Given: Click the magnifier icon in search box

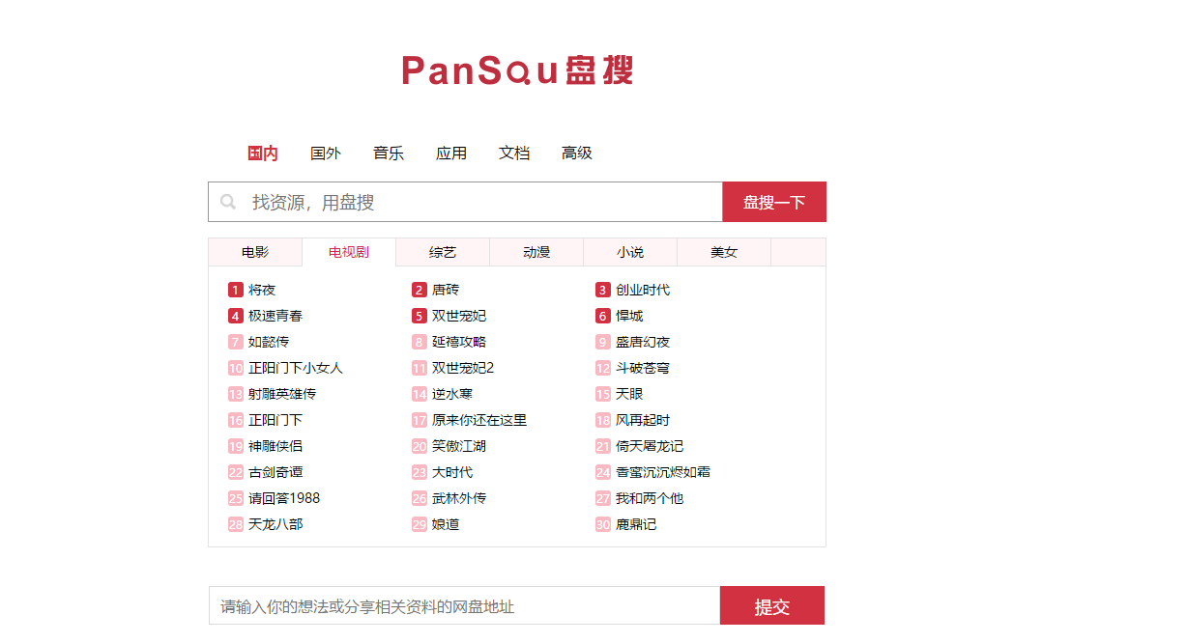Looking at the screenshot, I should 228,202.
